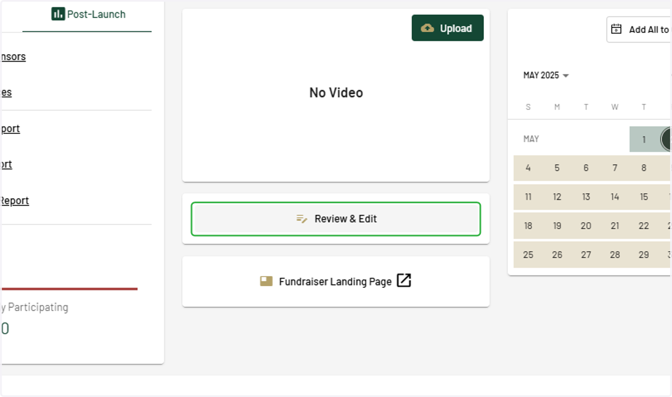Open Review & Edit

click(x=336, y=219)
